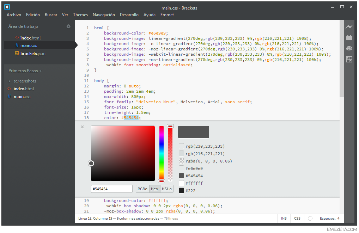Click the linting status circle indicator
The width and height of the screenshot is (359, 233).
pos(310,218)
